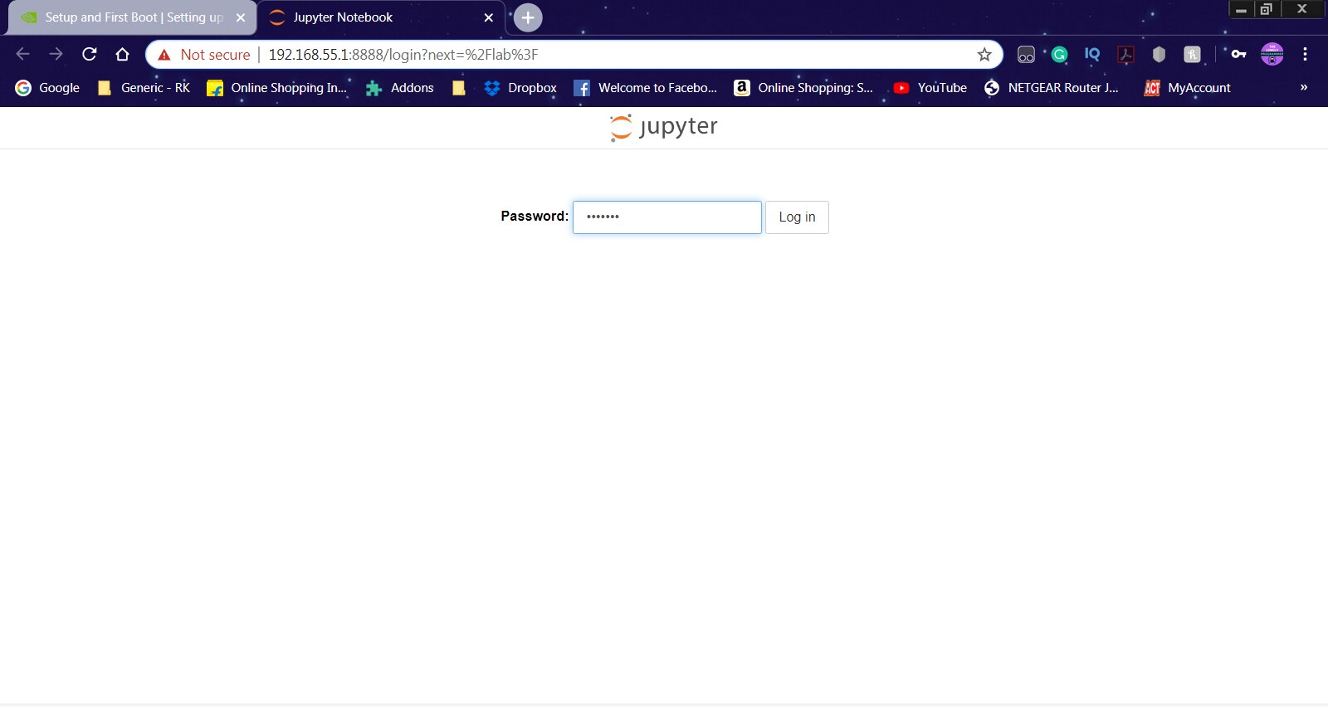Open the Addons bookmark
1328x707 pixels.
pos(400,88)
